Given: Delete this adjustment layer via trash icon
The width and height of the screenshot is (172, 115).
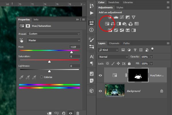Looking at the screenshot, I should pyautogui.click(x=78, y=113).
